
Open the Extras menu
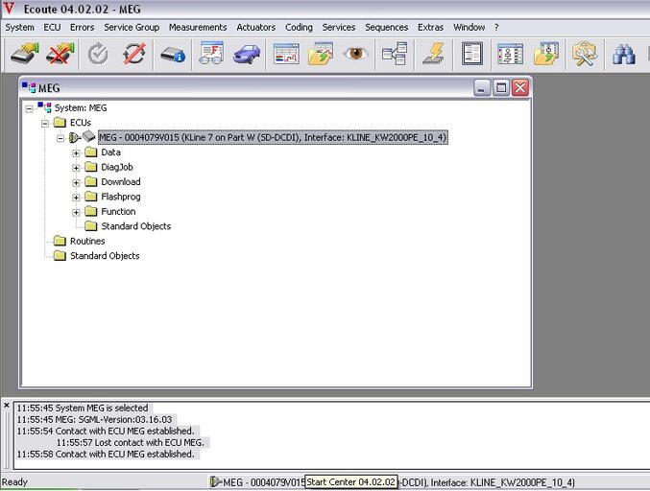(x=431, y=27)
